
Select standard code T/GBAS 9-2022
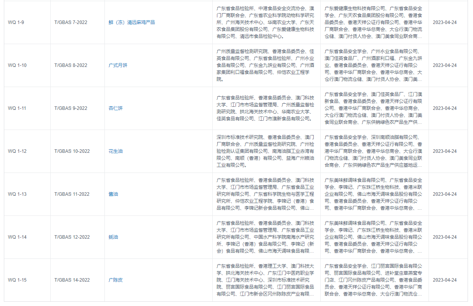point(70,108)
